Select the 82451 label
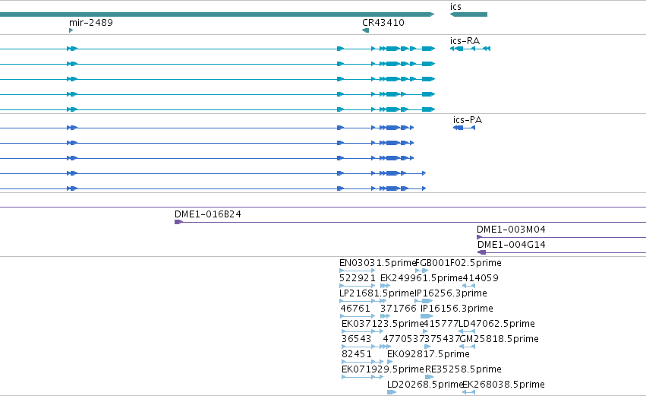This screenshot has height=396, width=646. coord(357,354)
